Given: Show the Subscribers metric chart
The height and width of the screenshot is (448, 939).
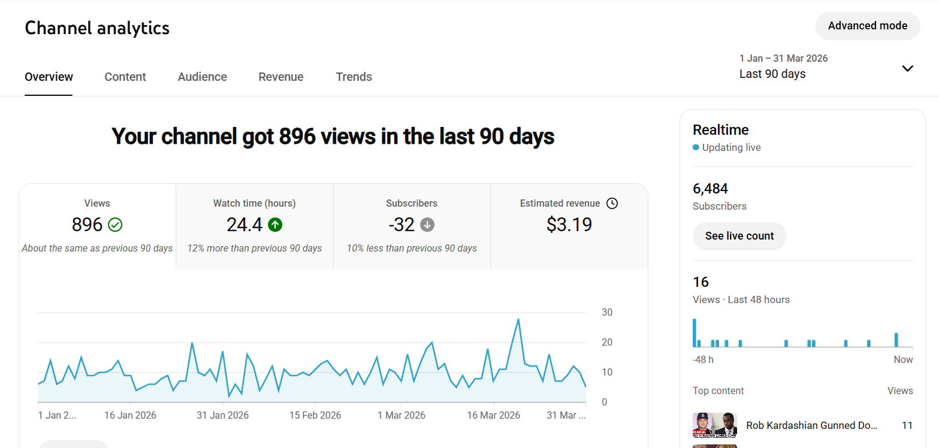Looking at the screenshot, I should [x=412, y=226].
